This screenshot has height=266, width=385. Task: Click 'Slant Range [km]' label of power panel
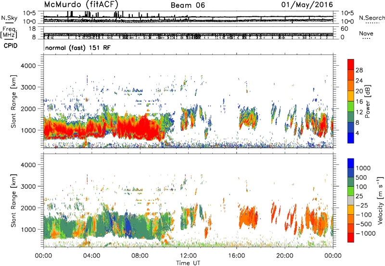(13, 101)
